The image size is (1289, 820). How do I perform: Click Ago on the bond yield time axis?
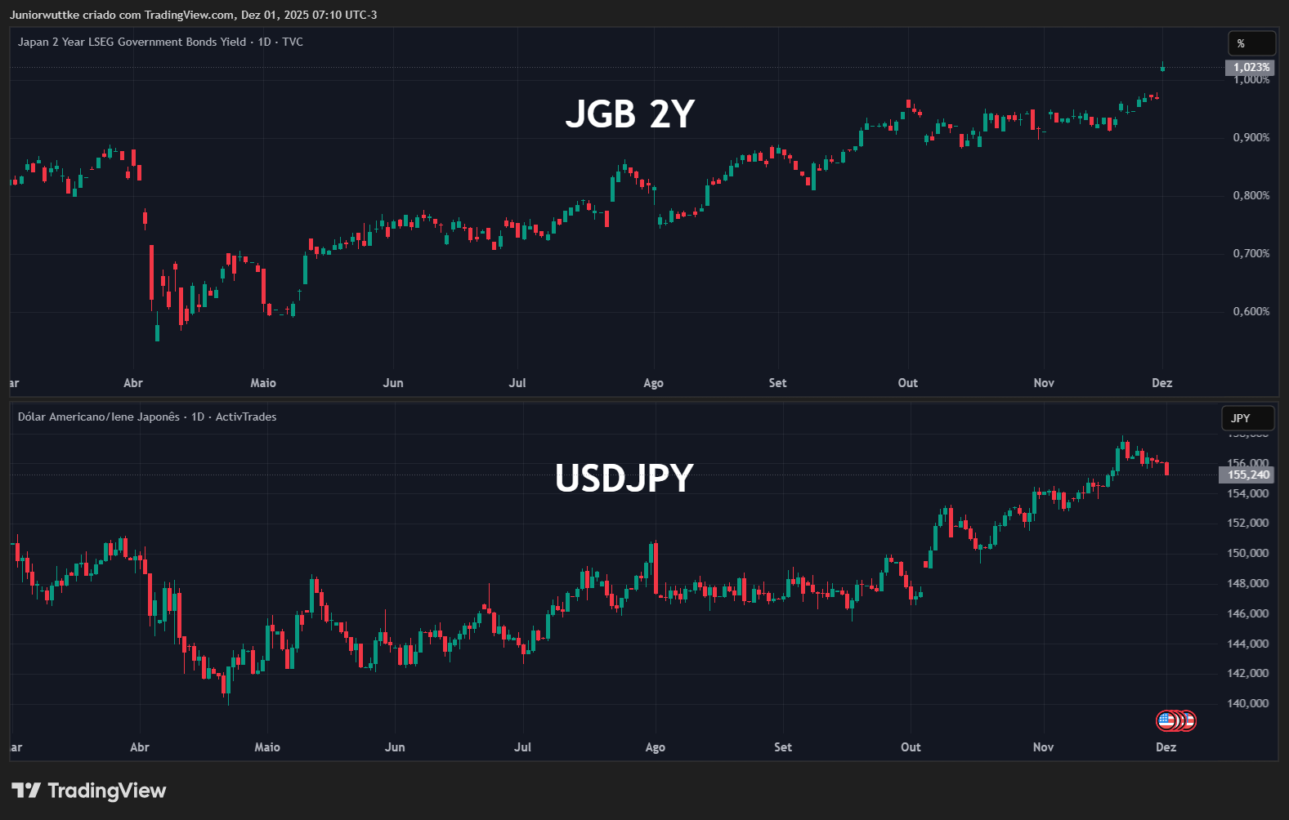point(654,383)
